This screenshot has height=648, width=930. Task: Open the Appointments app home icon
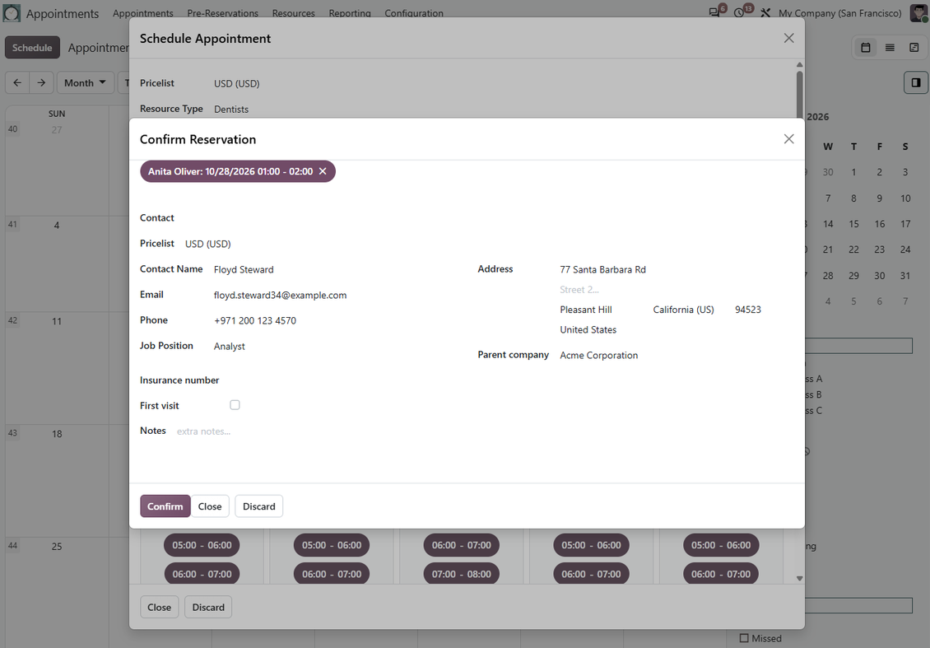pyautogui.click(x=12, y=13)
